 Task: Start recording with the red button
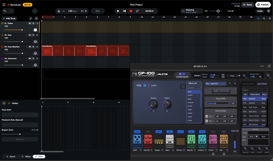131,11
